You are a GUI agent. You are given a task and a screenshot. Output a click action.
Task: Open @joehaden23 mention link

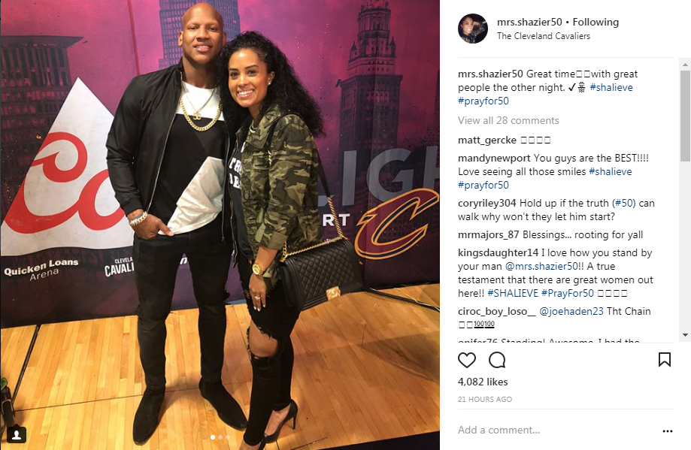tap(571, 311)
